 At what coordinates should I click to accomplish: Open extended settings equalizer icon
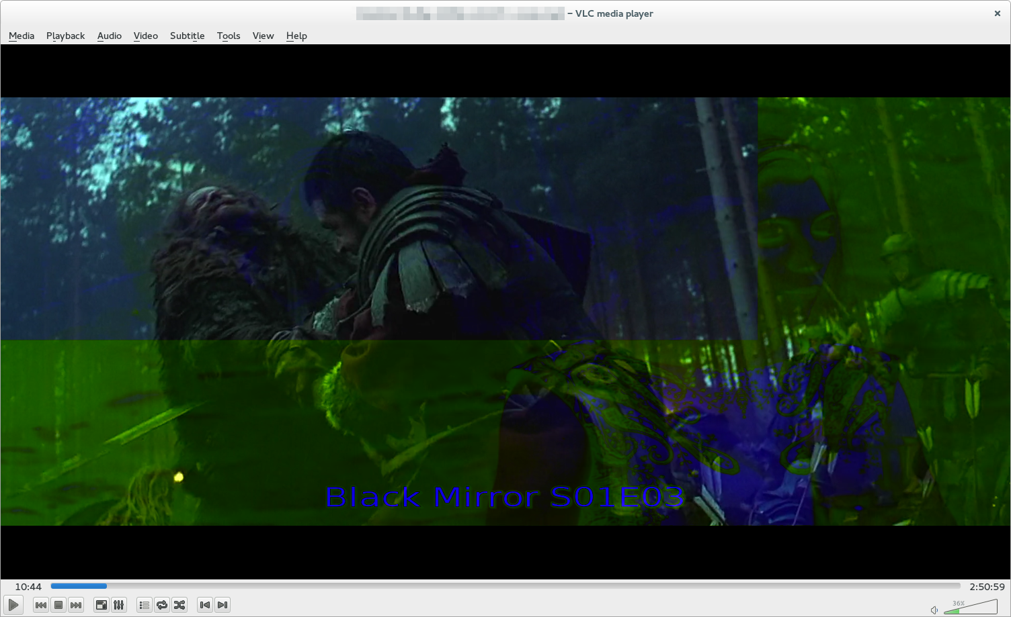point(118,605)
